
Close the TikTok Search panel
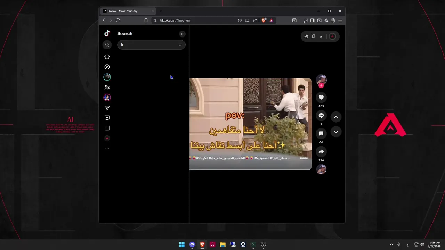pyautogui.click(x=182, y=34)
